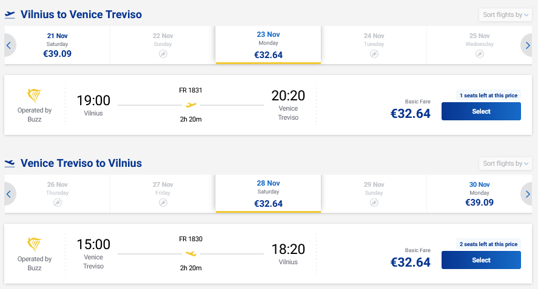
Task: Click the 2 seats left at this price badge
Action: (x=488, y=244)
